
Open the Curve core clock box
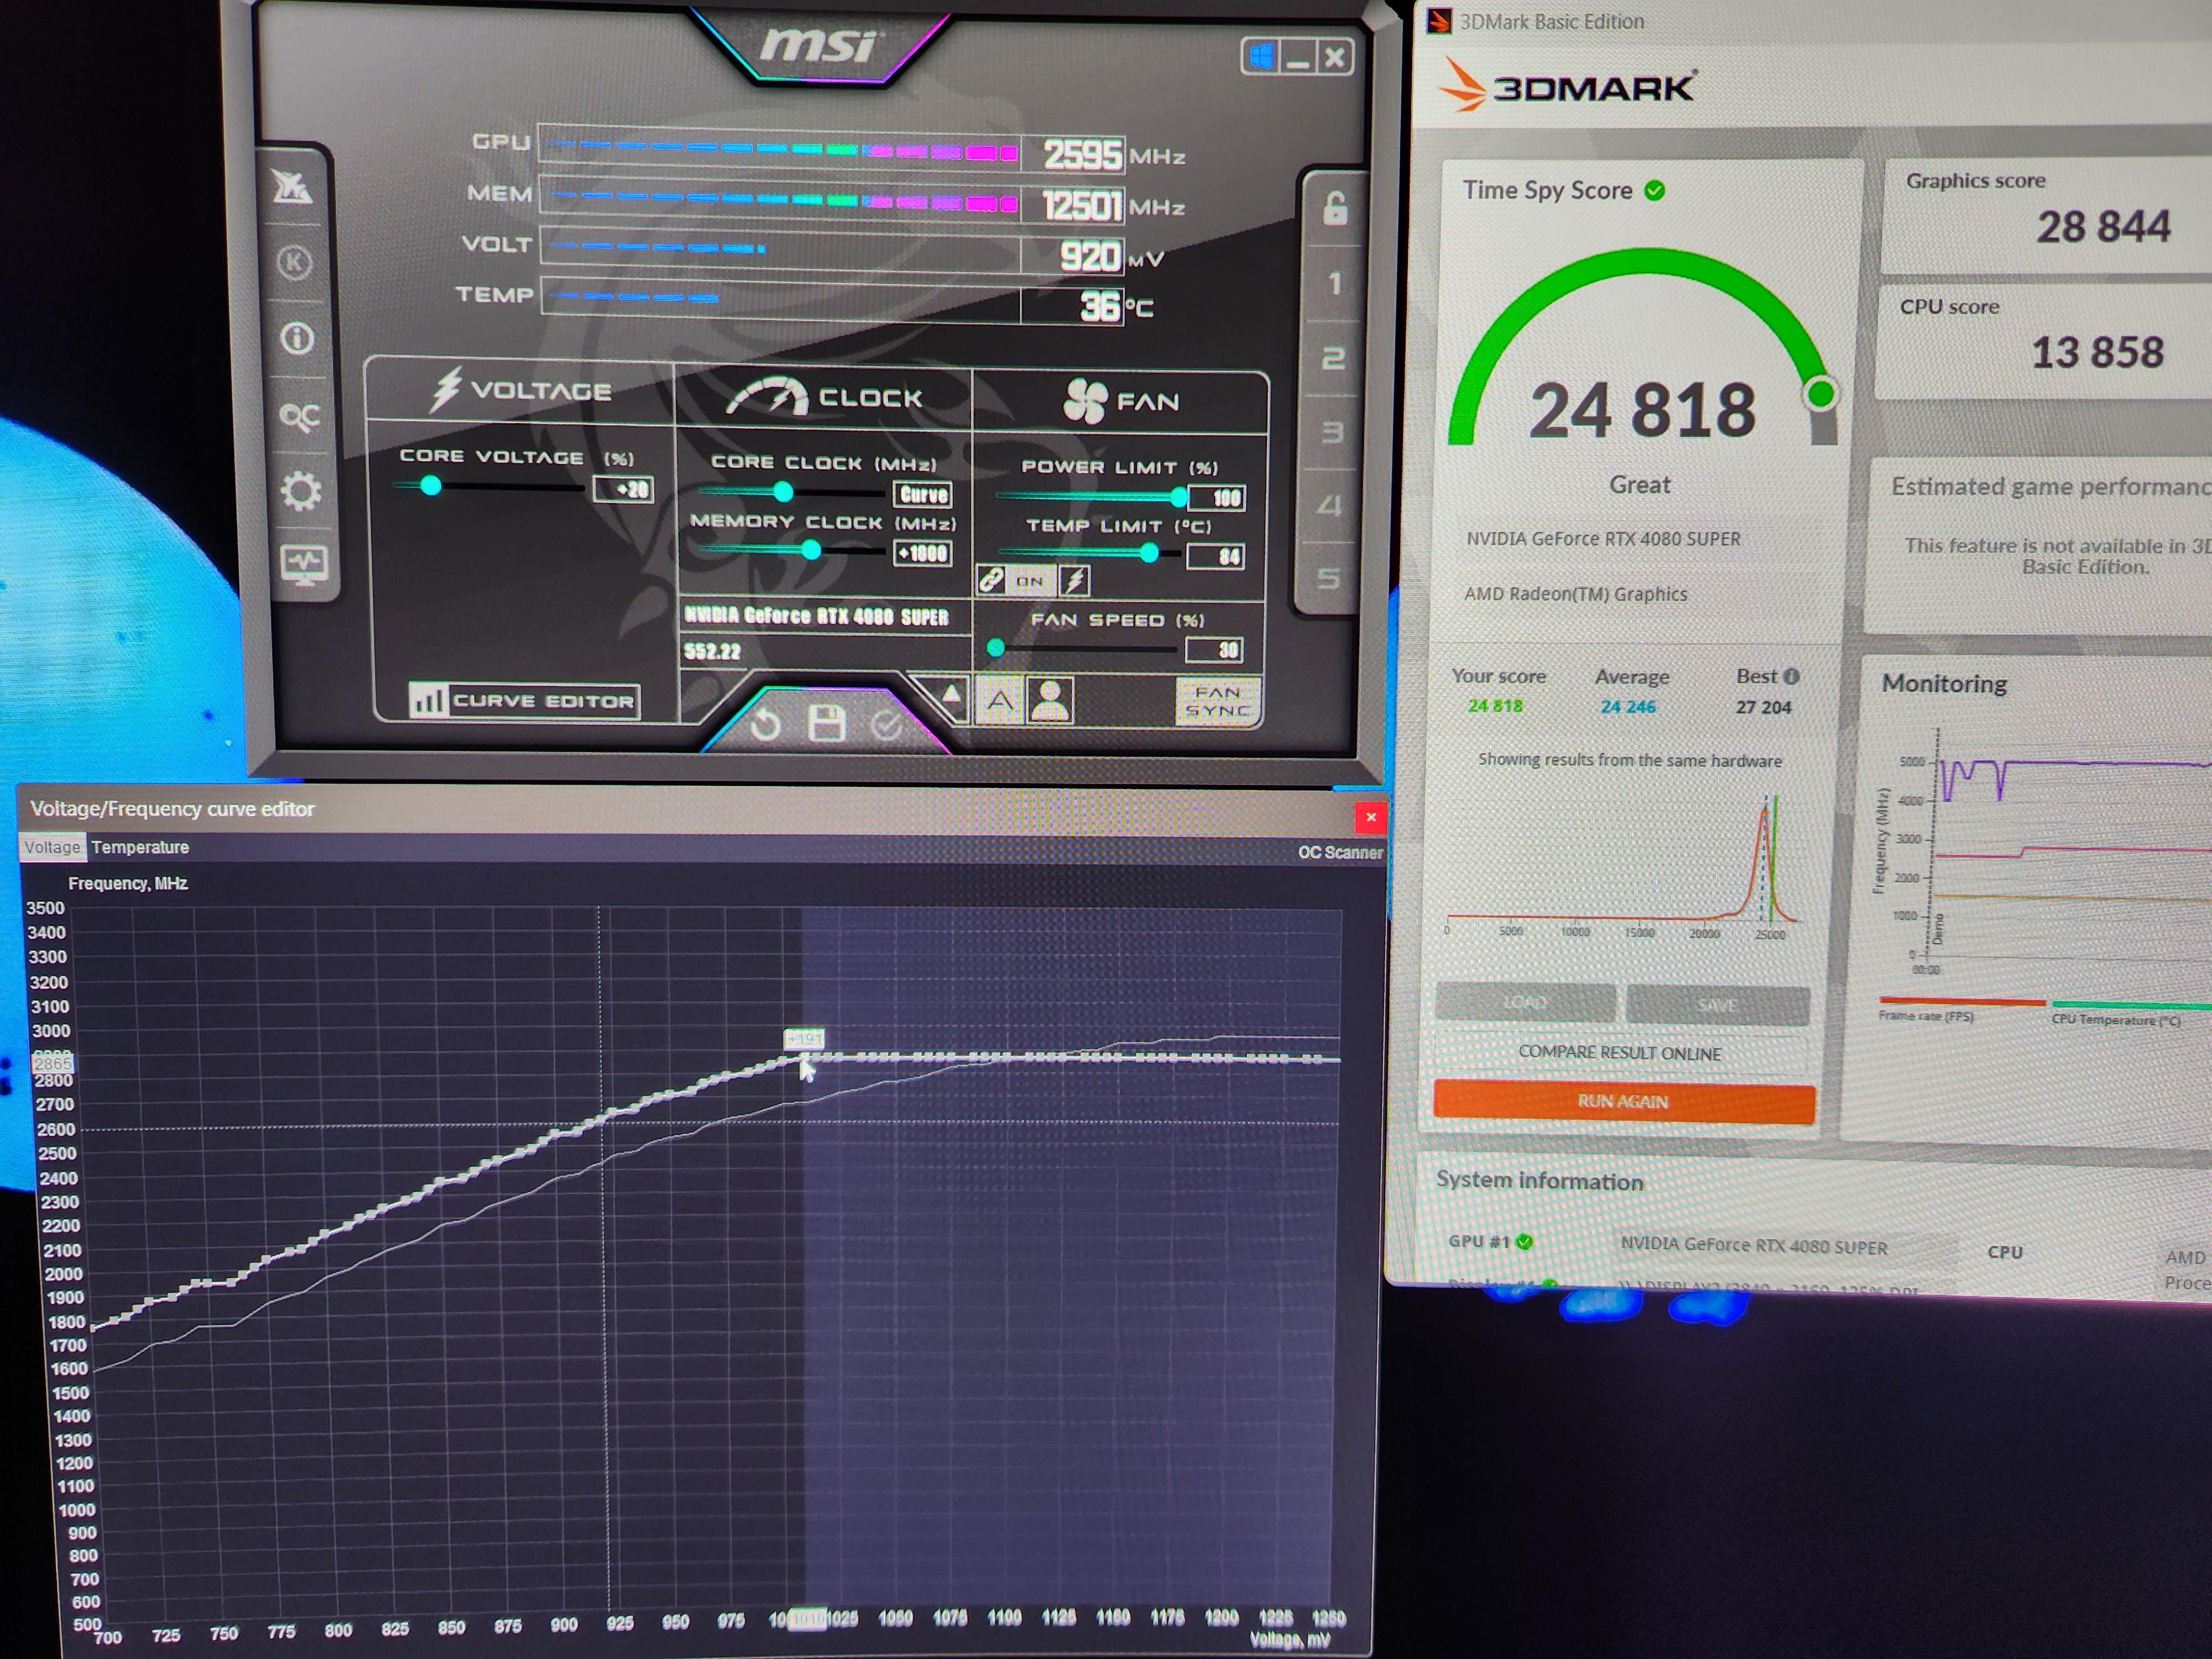pyautogui.click(x=923, y=494)
